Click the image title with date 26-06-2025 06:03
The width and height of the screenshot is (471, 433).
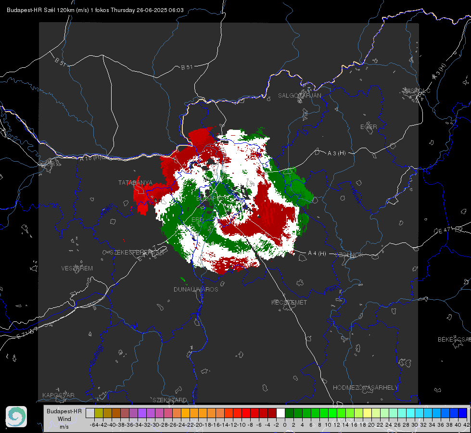point(95,10)
